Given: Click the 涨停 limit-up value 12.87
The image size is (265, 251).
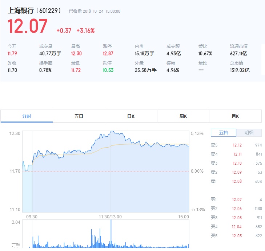Looking at the screenshot, I should (108, 53).
